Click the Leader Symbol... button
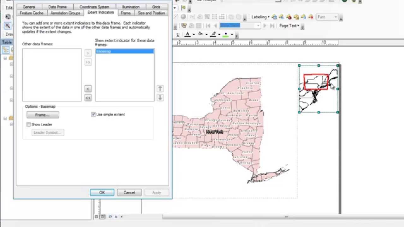The width and height of the screenshot is (404, 227). point(48,132)
